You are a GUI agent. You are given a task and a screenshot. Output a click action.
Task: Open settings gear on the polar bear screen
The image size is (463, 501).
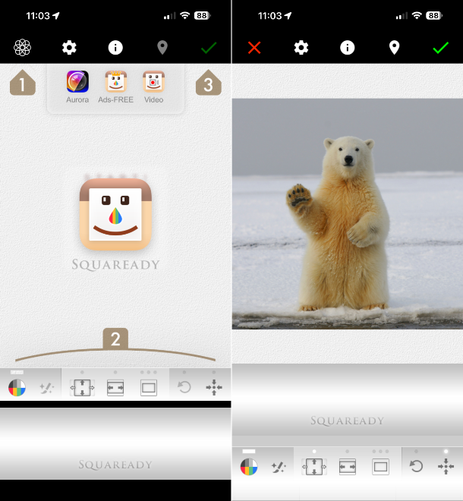coord(301,48)
